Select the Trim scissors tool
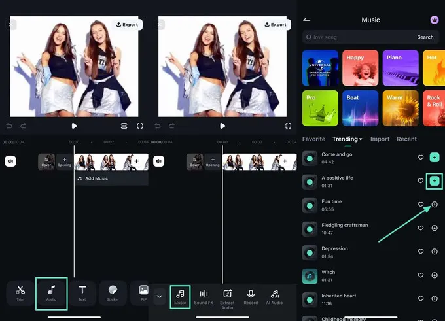This screenshot has height=321, width=445. pos(20,293)
